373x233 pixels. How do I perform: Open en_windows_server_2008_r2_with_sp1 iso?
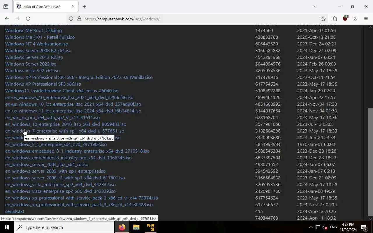(65, 178)
